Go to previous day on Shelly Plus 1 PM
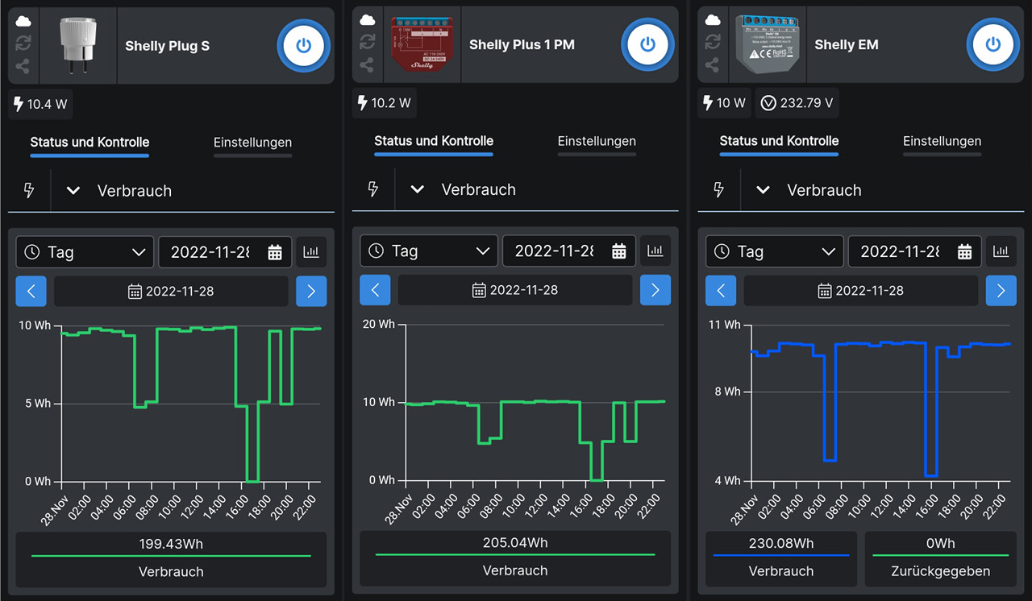Screen dimensions: 1032x601 point(376,290)
